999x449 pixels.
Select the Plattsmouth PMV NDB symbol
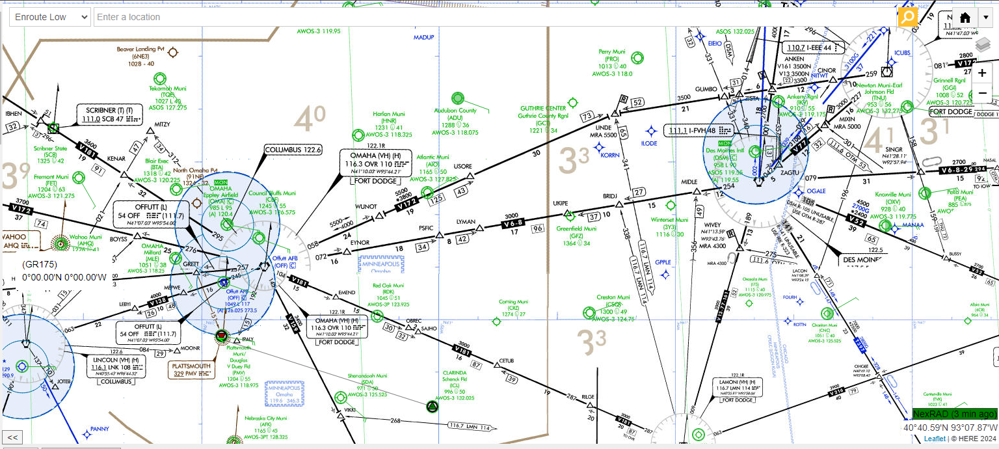[x=222, y=336]
